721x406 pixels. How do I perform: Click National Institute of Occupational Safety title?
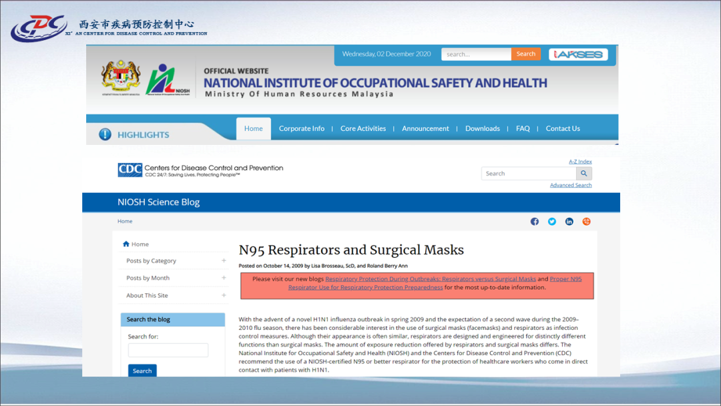point(375,83)
